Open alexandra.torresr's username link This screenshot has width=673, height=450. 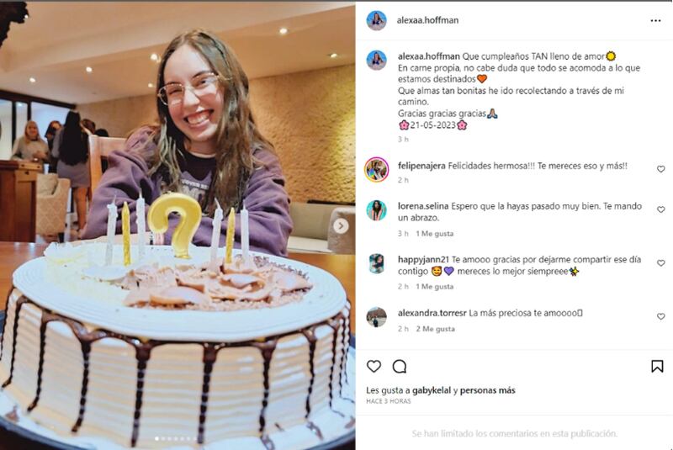tap(432, 313)
